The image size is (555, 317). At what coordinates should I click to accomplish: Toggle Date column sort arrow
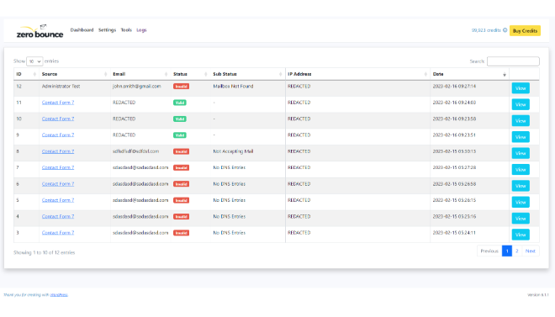(x=505, y=74)
